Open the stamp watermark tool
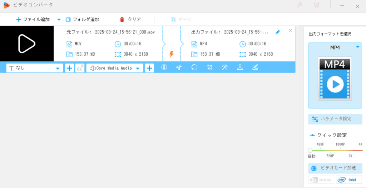 pos(240,67)
